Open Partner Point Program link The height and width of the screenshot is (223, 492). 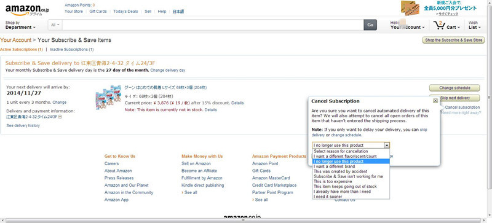pyautogui.click(x=272, y=192)
